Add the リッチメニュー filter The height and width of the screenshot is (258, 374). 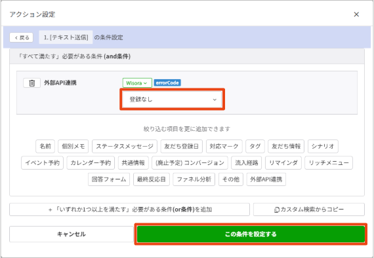point(329,163)
